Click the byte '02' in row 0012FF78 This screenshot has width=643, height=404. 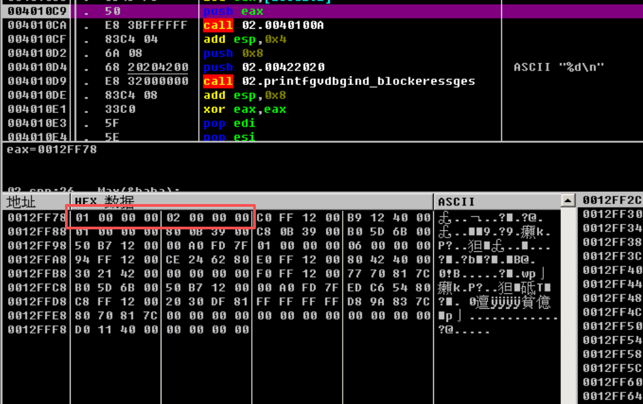(x=173, y=218)
